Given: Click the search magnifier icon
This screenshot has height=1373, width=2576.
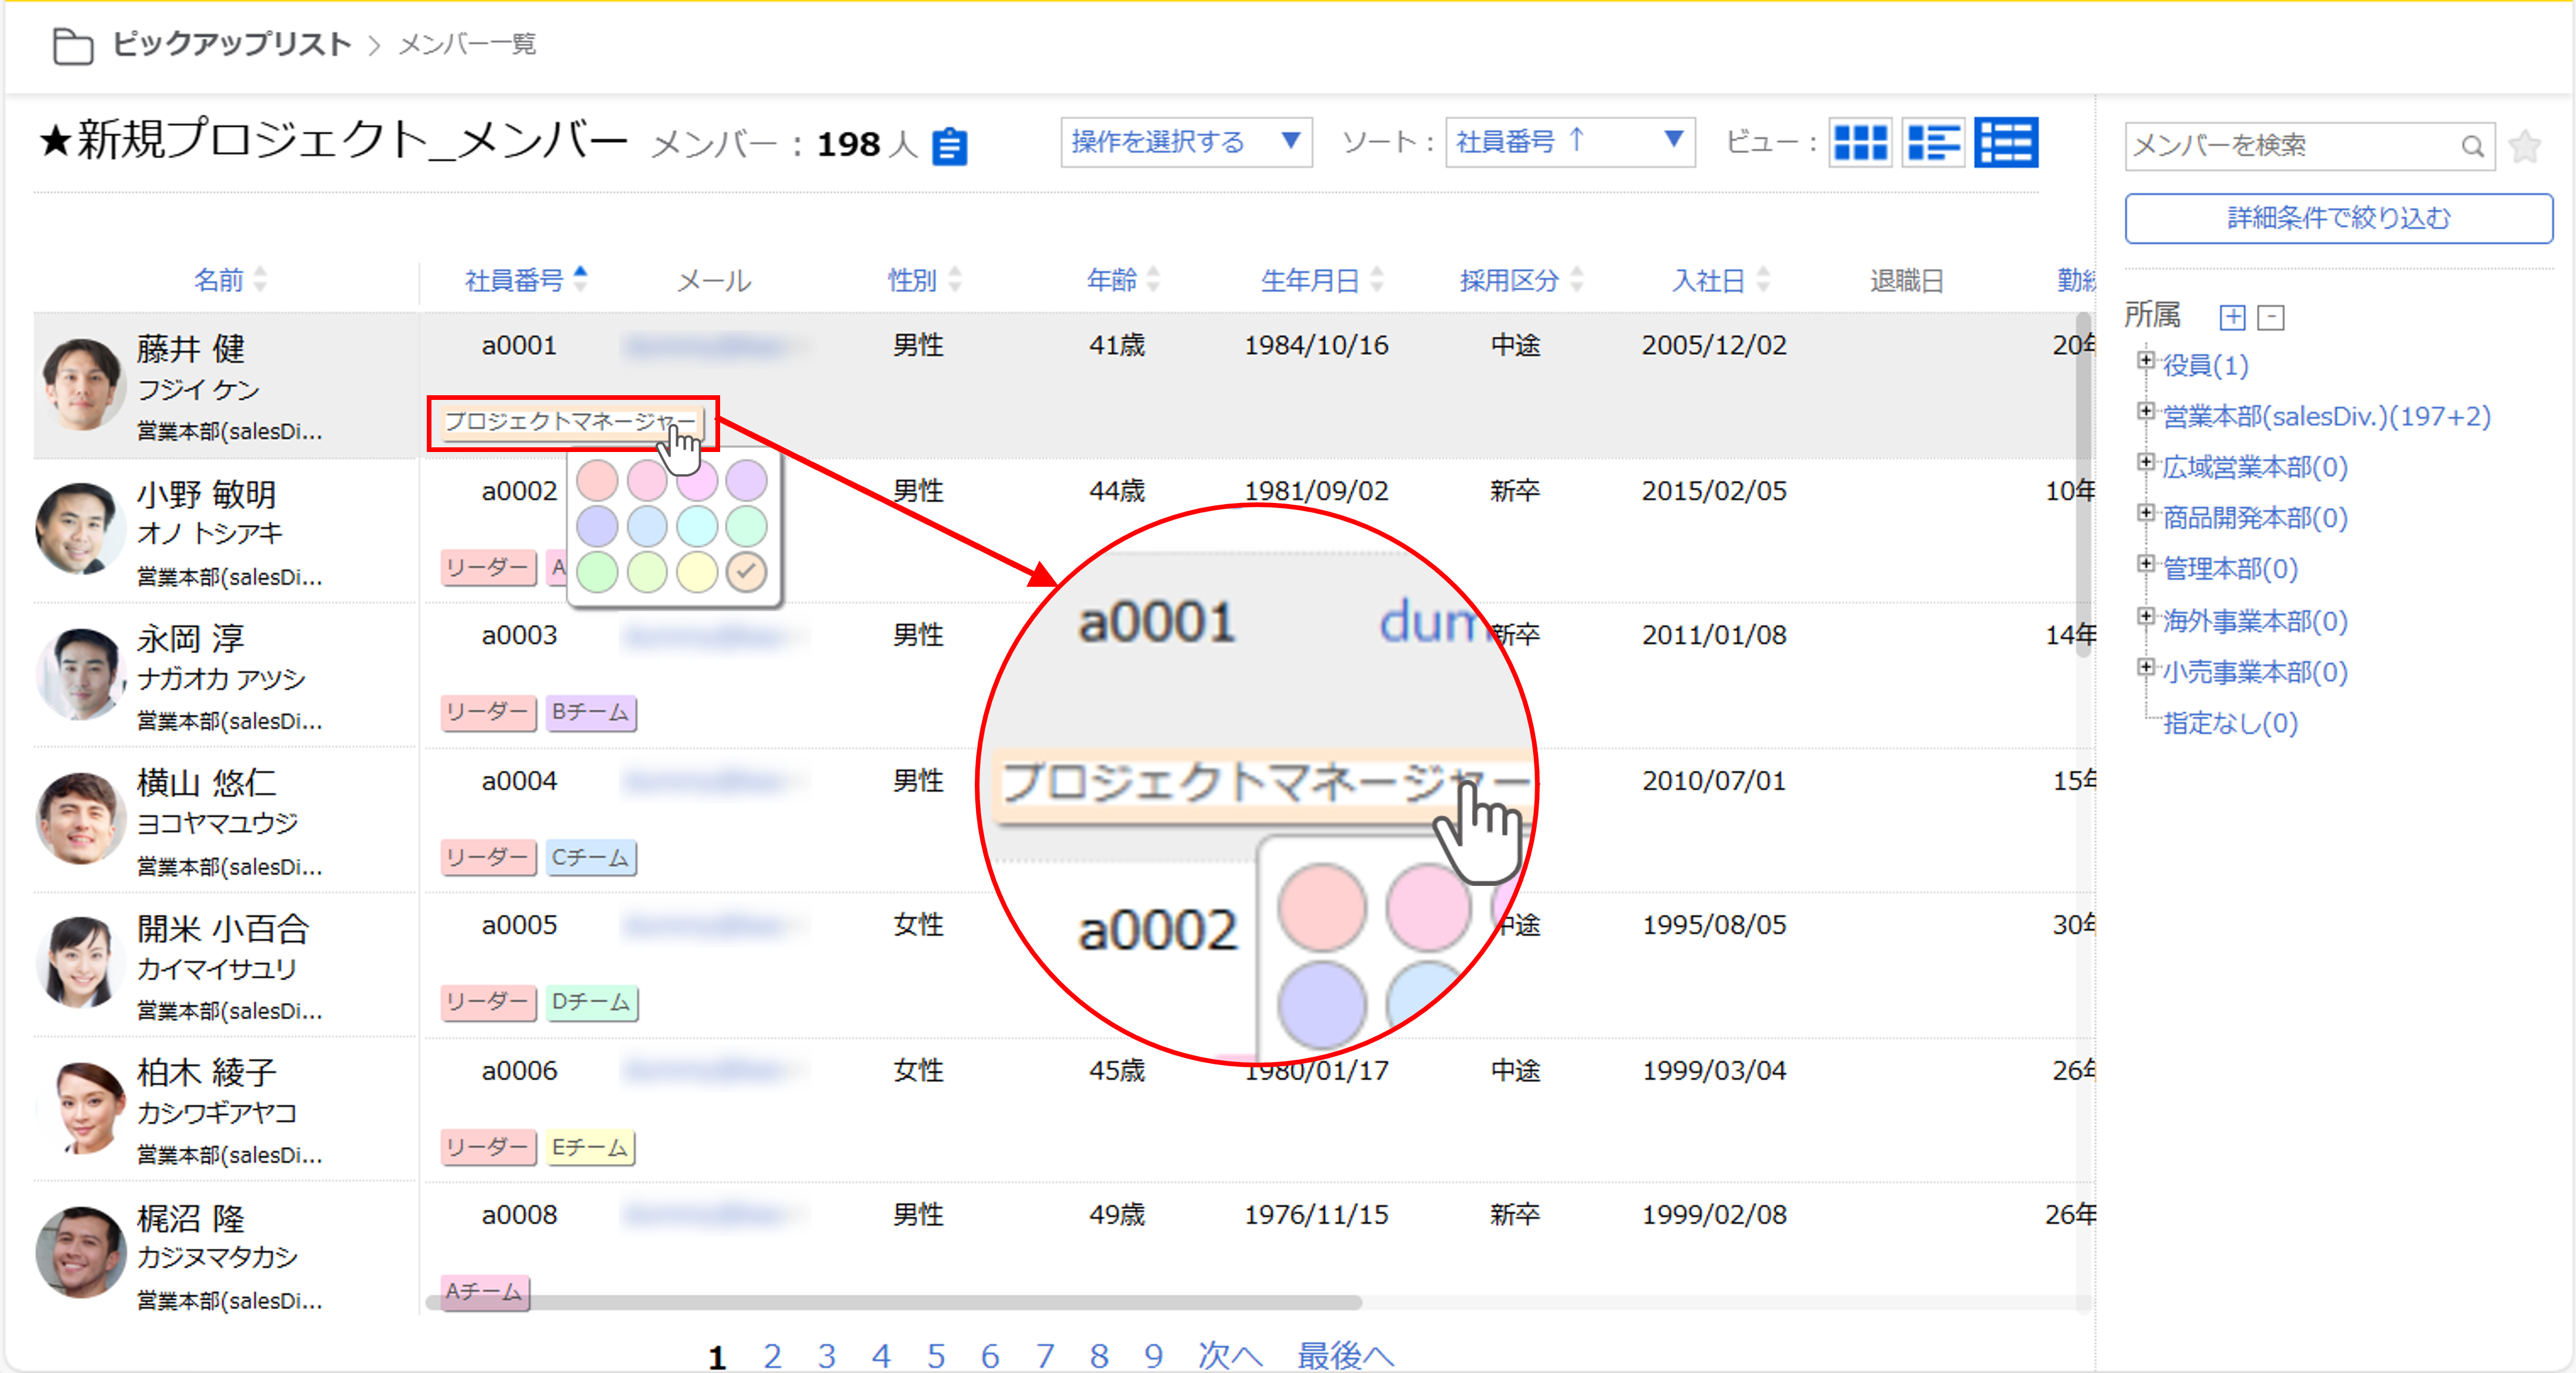Looking at the screenshot, I should (x=2472, y=147).
